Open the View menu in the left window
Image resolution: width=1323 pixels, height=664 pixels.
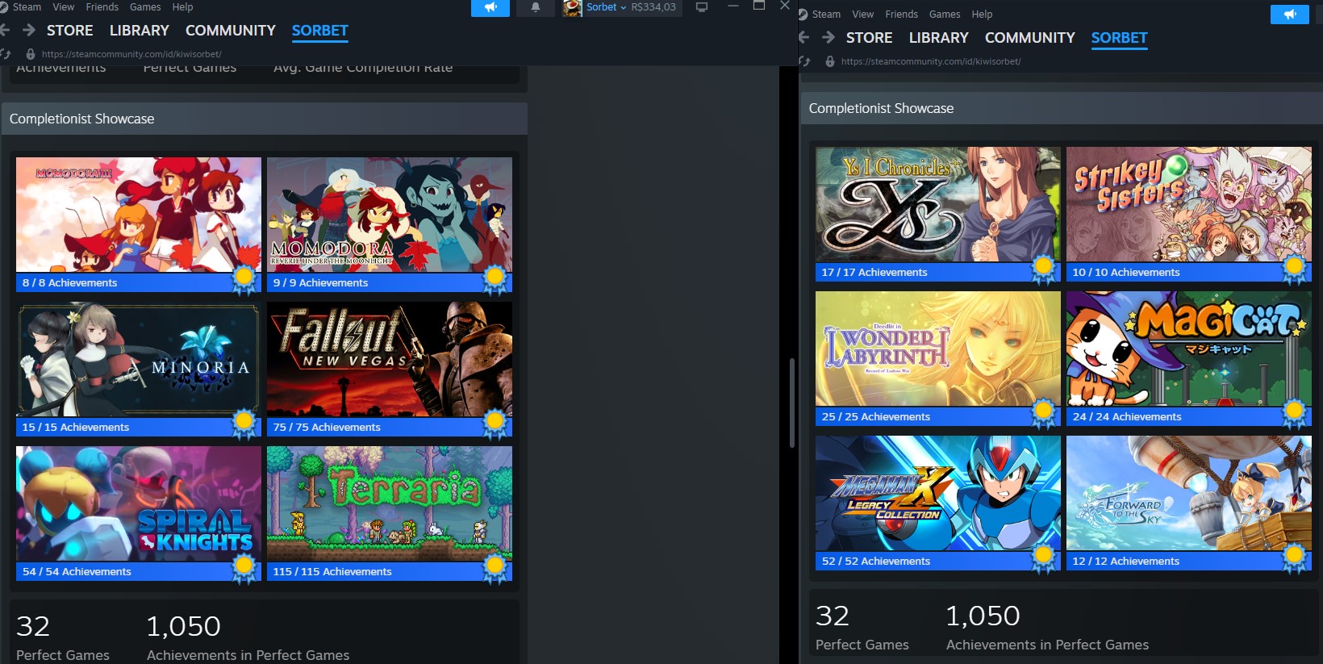(63, 6)
